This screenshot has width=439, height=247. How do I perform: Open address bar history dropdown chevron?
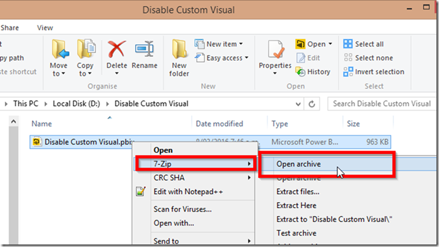click(x=298, y=104)
